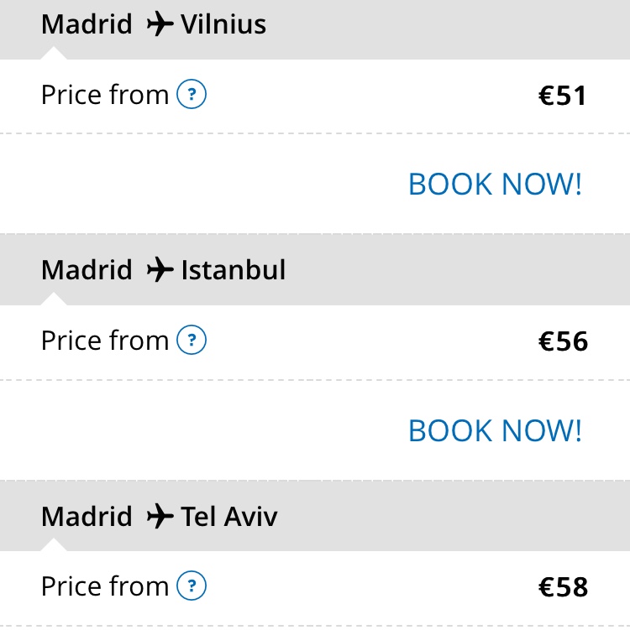Click the Tel Aviv destination name

click(229, 516)
